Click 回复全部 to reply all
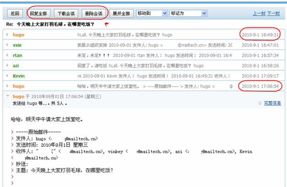 38,13
